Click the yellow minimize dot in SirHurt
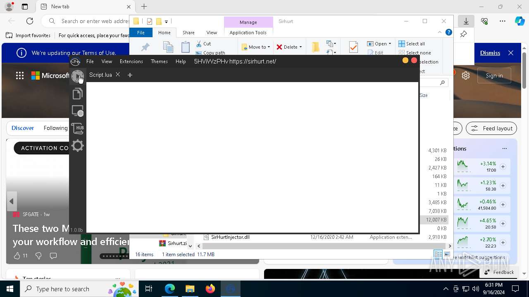 (405, 61)
